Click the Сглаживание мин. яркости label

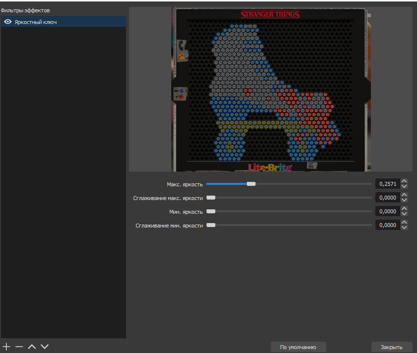point(169,226)
